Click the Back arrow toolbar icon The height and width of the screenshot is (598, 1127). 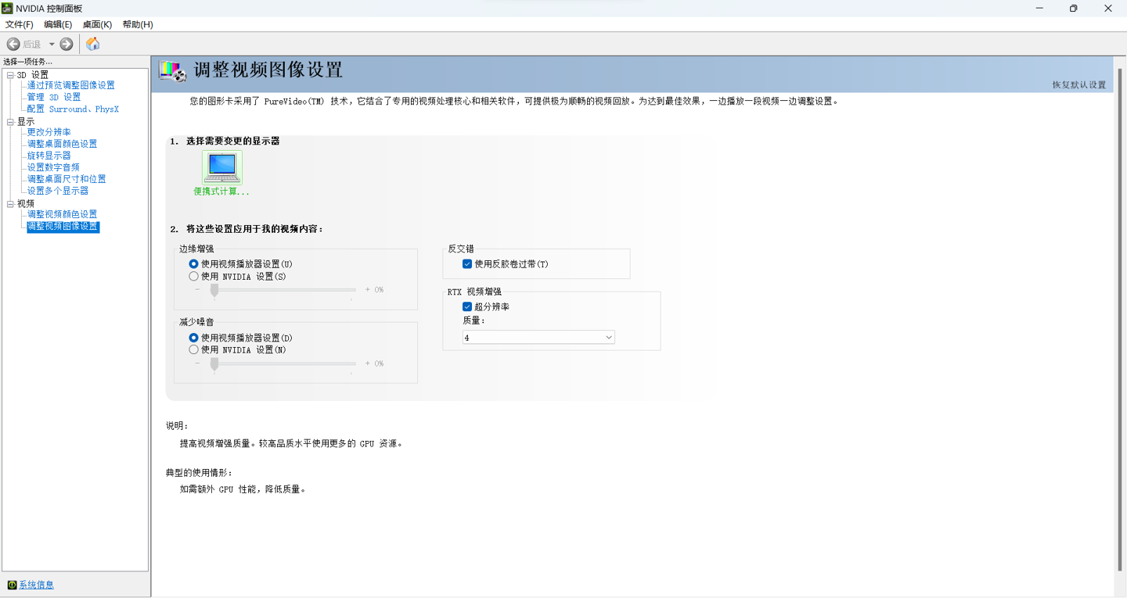pyautogui.click(x=13, y=44)
